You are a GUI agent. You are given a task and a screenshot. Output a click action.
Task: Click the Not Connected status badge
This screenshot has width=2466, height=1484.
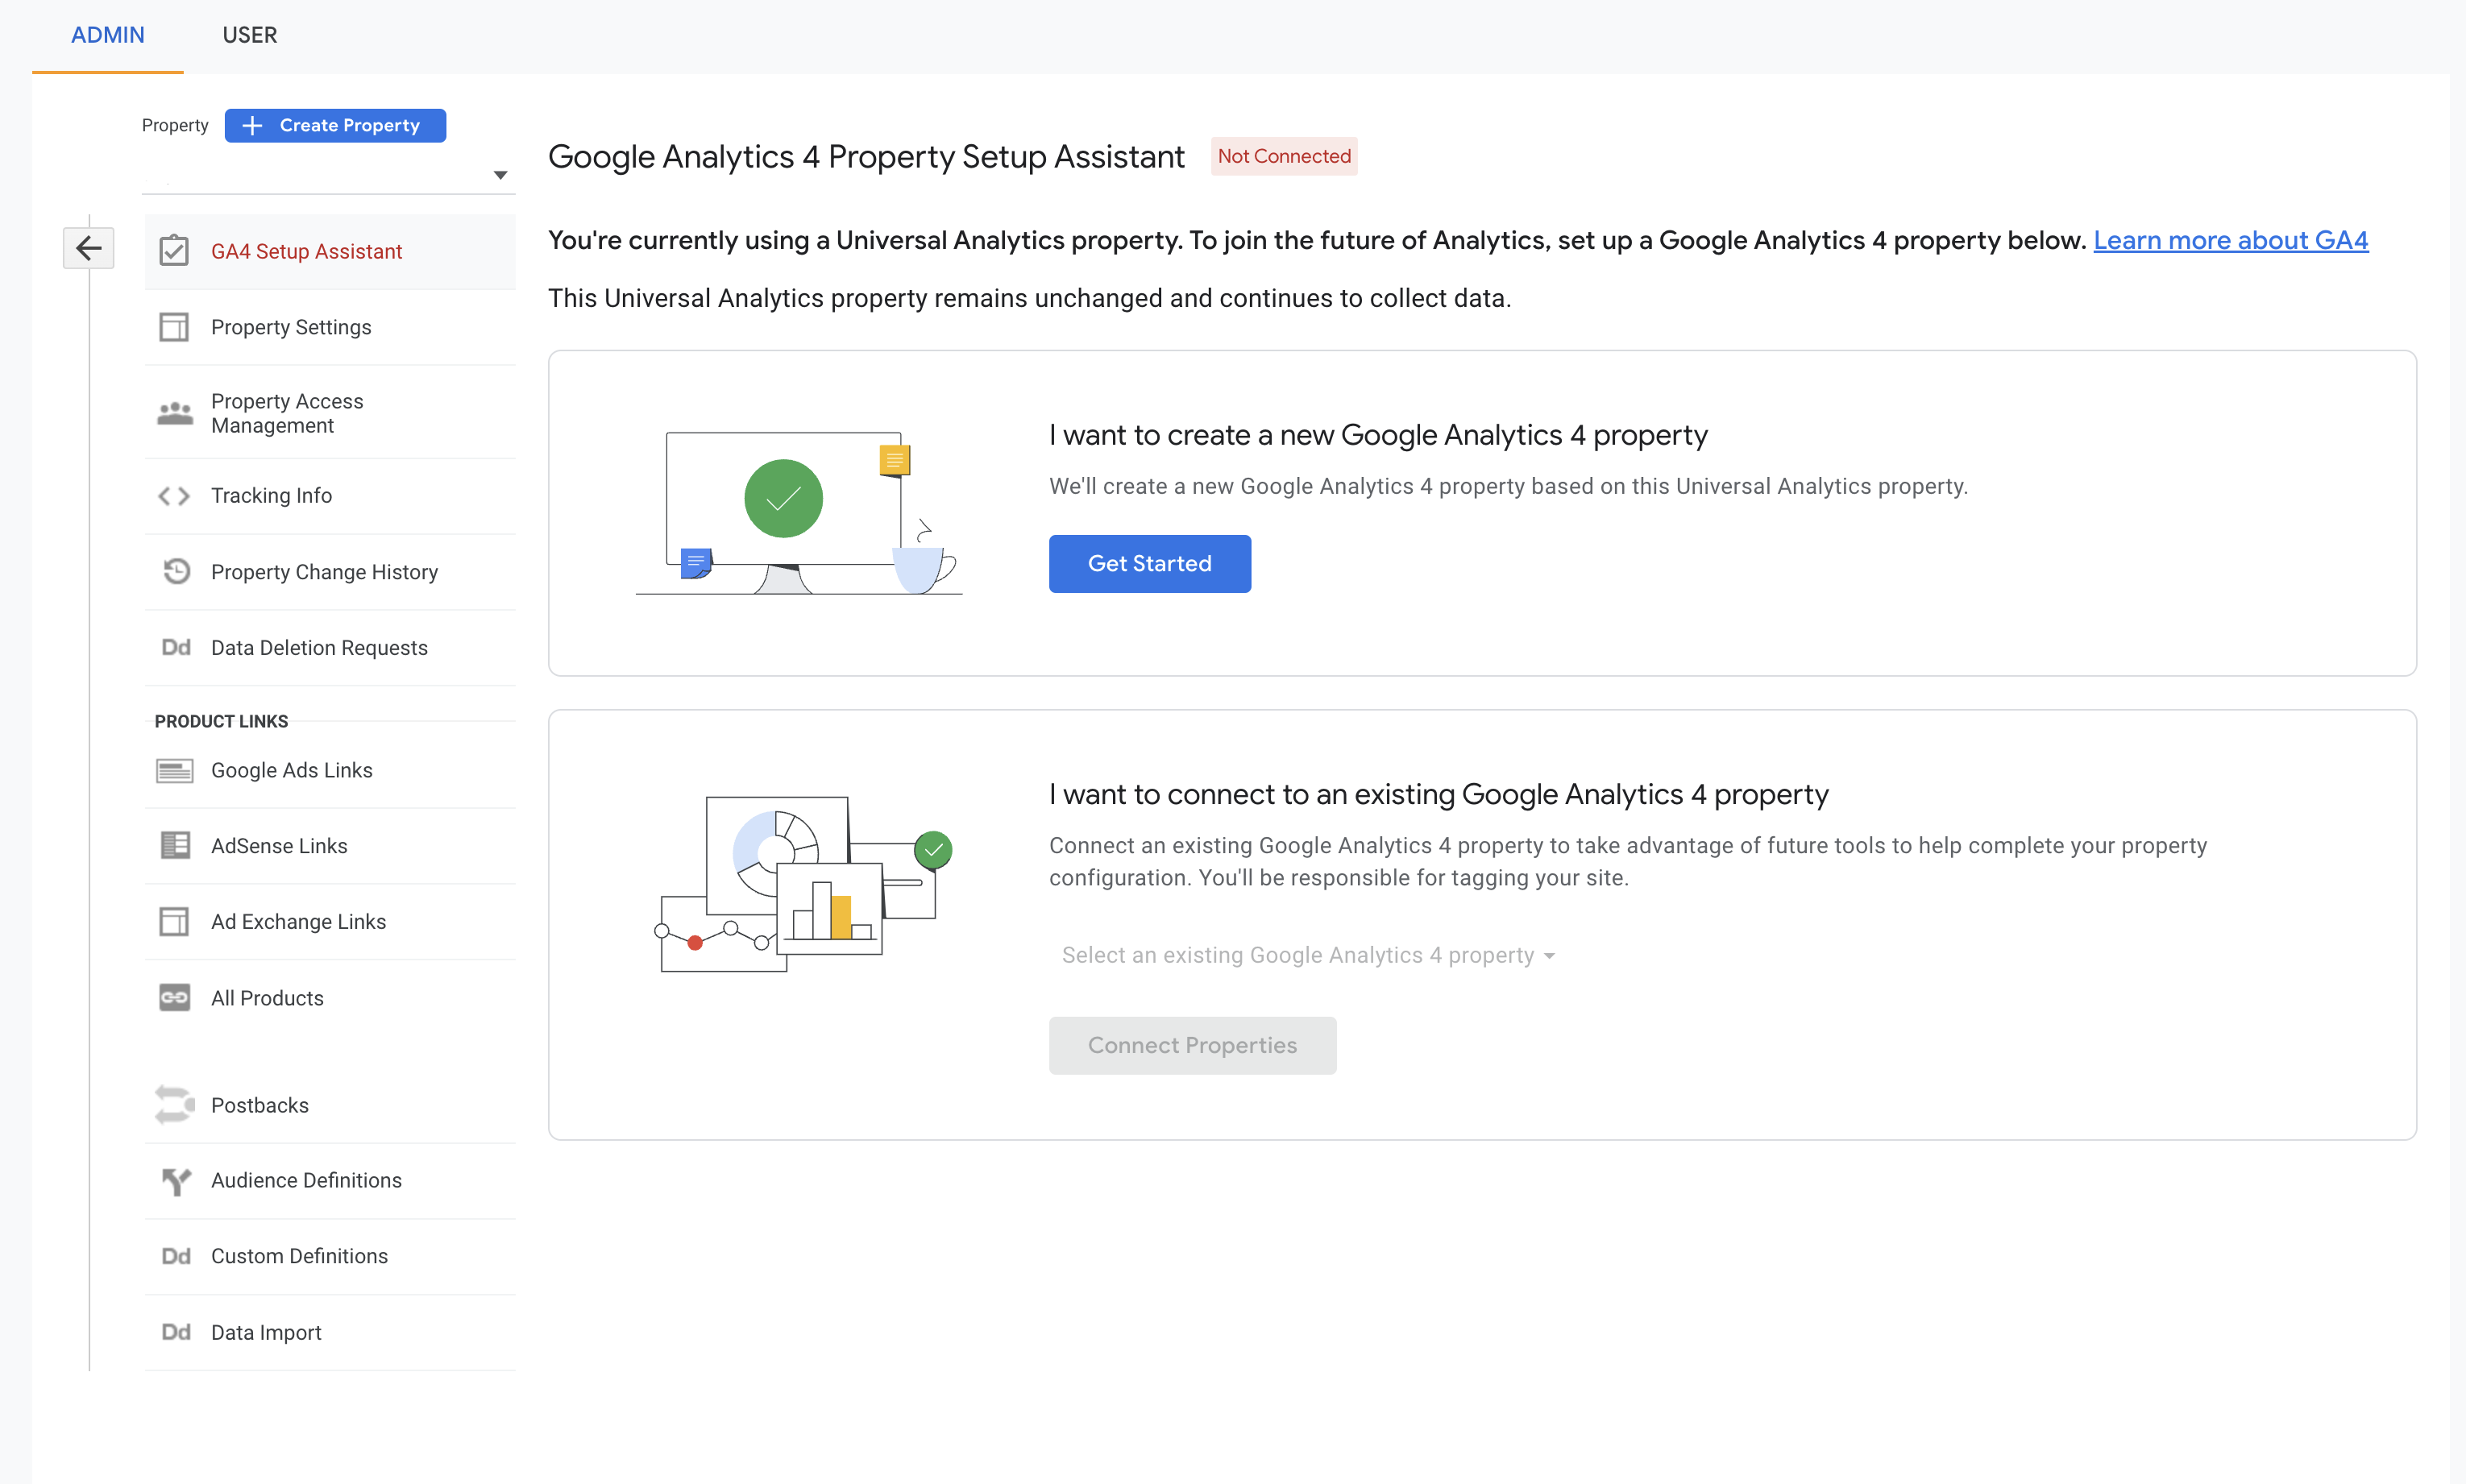pos(1284,157)
